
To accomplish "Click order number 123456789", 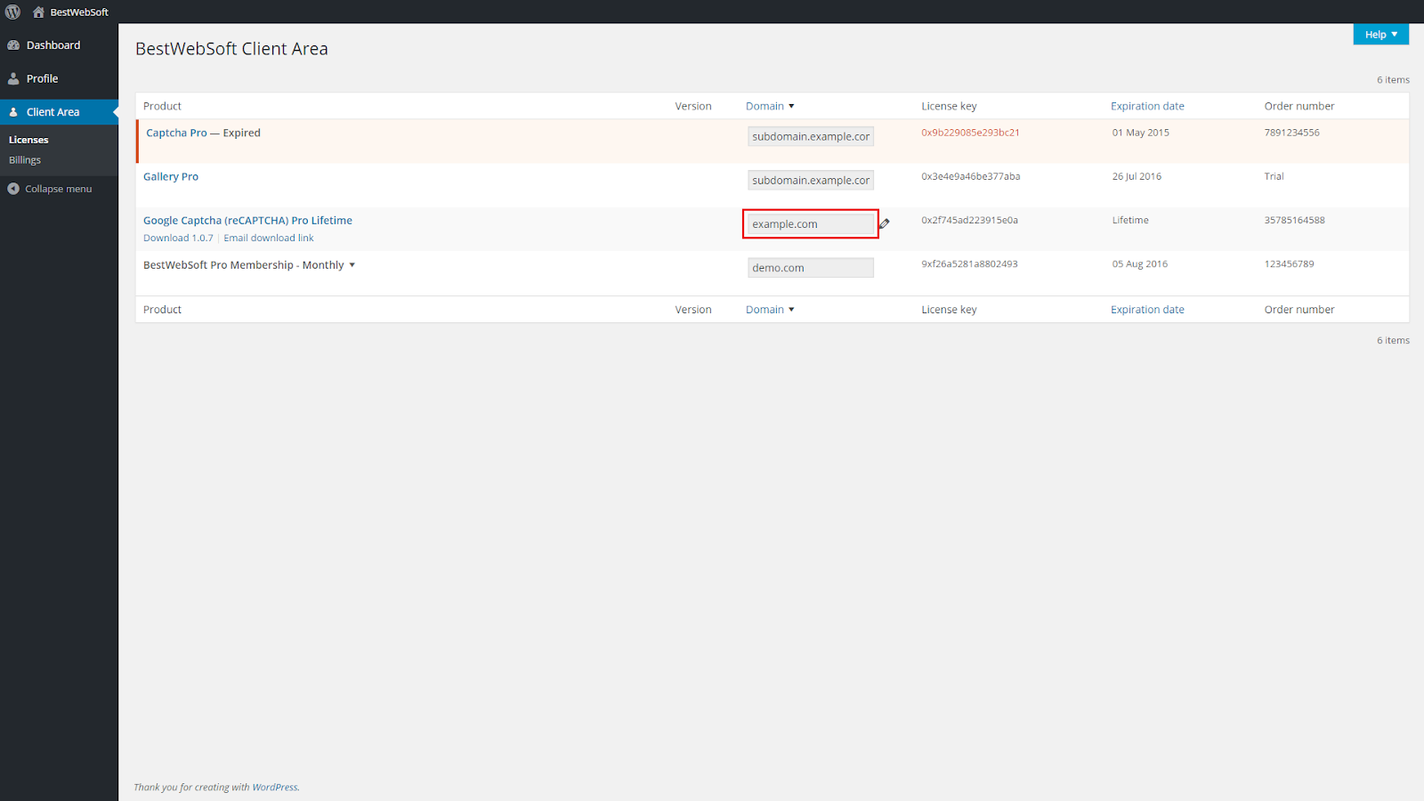I will click(1289, 263).
